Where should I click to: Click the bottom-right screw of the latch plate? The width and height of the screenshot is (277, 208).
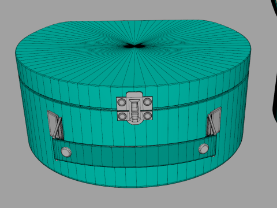148,116
